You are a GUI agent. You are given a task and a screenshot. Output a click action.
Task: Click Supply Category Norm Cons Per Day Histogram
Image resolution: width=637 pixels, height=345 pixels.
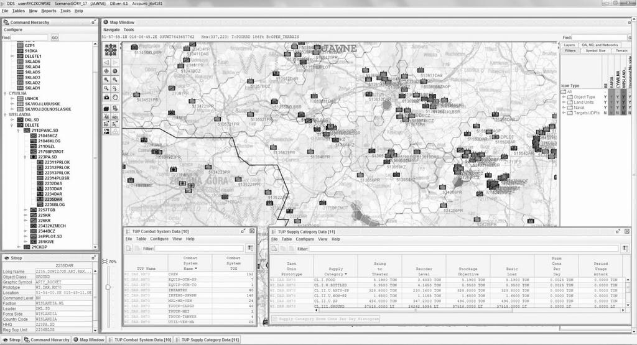point(325,319)
